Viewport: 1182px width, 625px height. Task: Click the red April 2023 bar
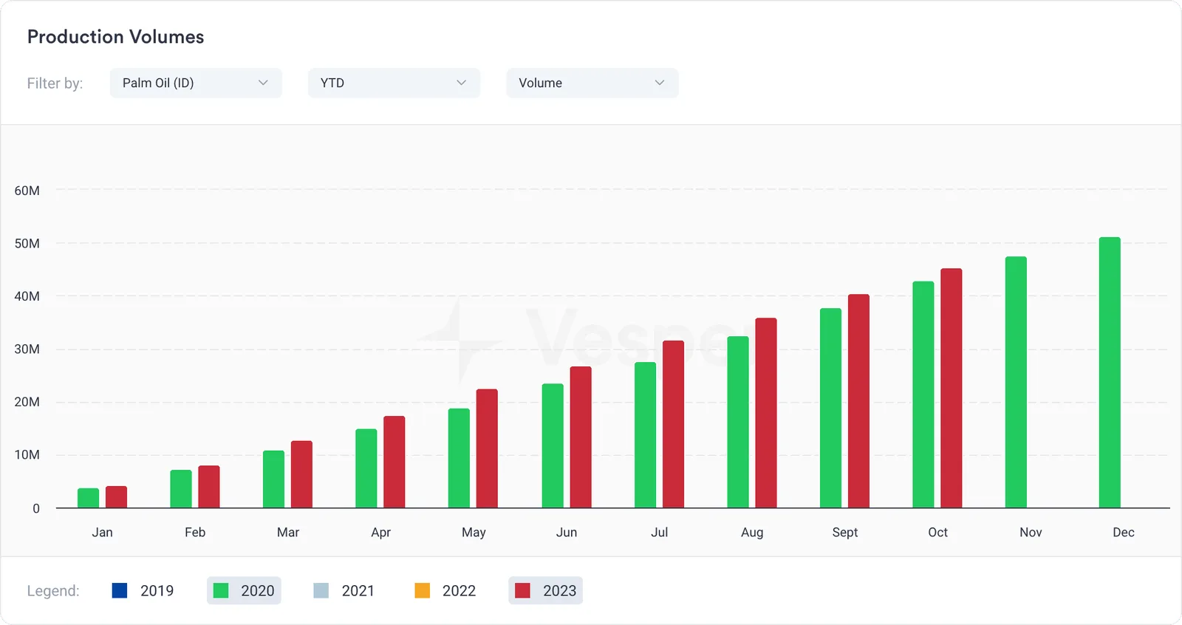coord(394,462)
